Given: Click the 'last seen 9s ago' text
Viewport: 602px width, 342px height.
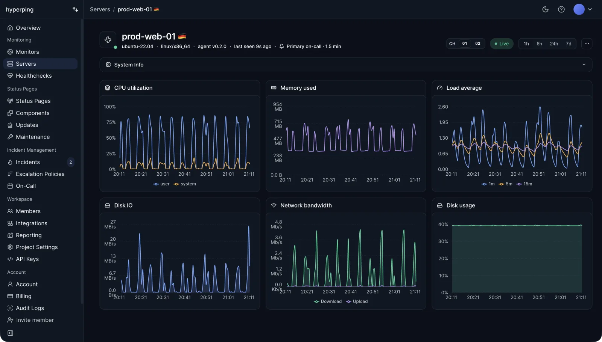Looking at the screenshot, I should click(x=252, y=47).
